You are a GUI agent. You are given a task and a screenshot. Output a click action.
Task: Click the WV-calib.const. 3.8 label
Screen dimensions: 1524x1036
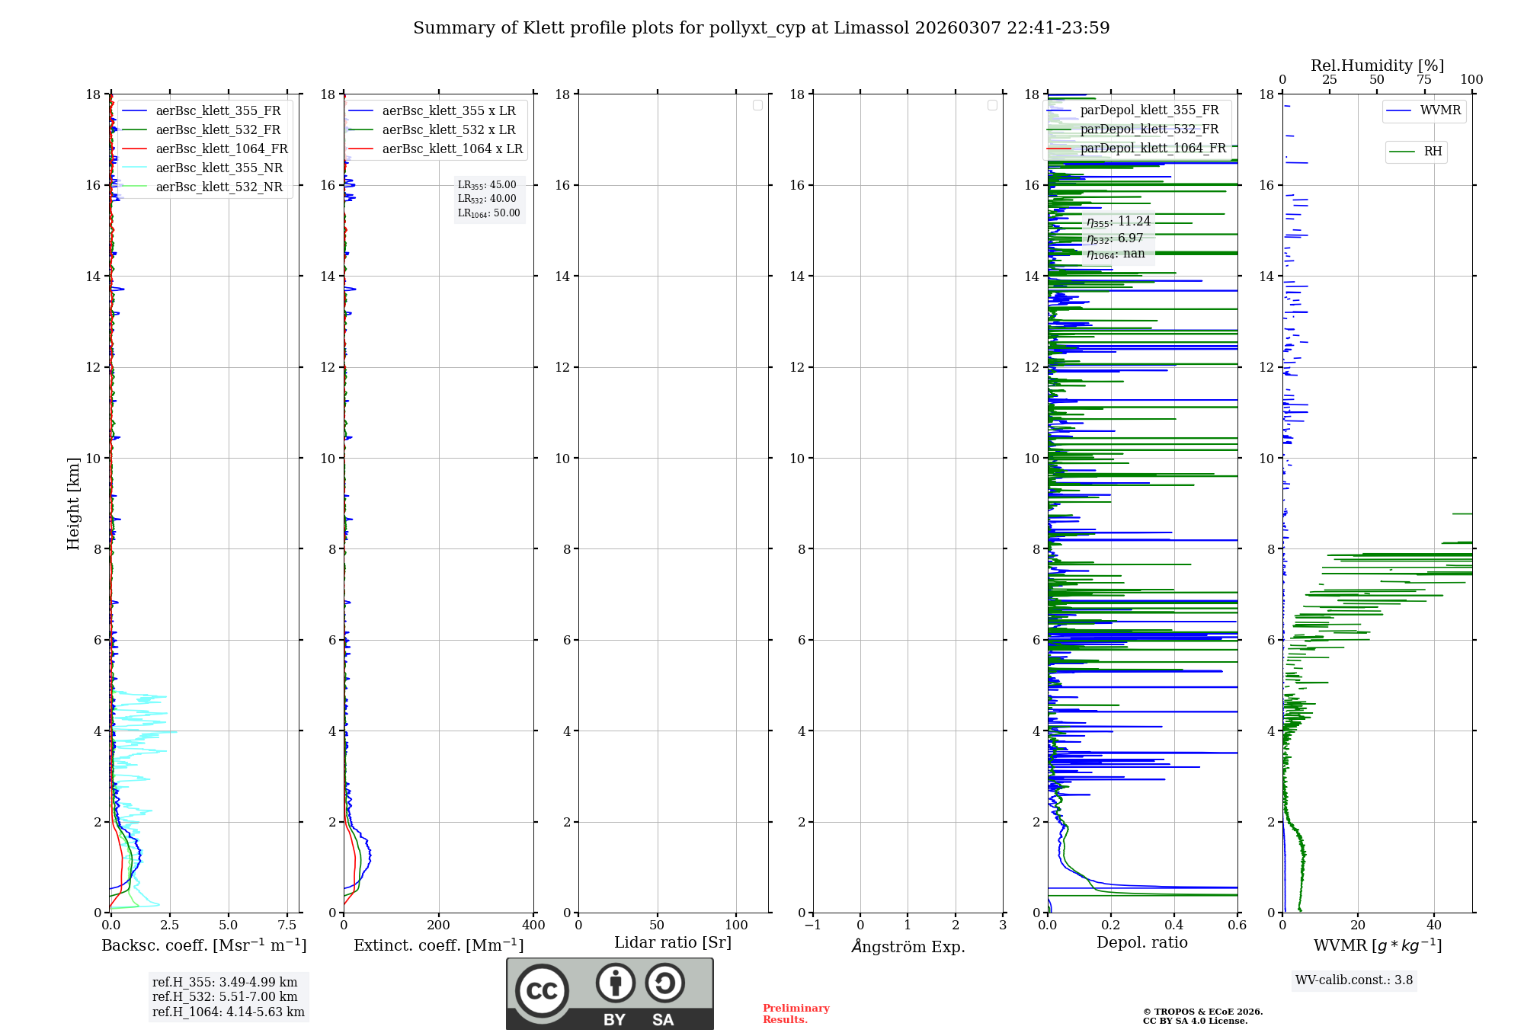(1353, 980)
